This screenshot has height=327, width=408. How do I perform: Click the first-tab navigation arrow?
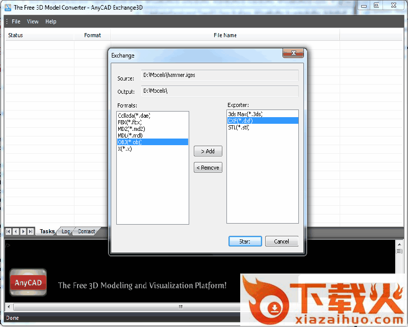[8, 231]
